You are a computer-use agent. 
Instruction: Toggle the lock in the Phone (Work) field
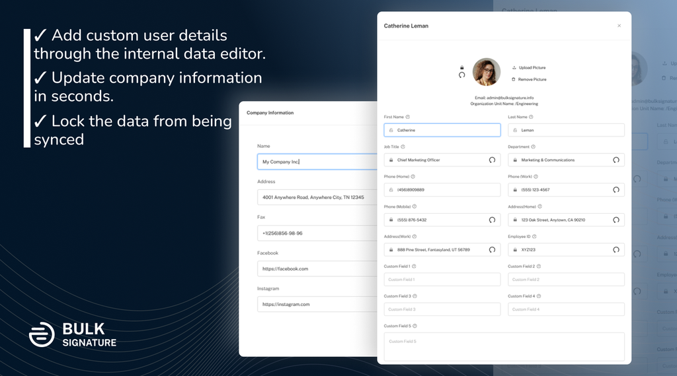pyautogui.click(x=515, y=190)
